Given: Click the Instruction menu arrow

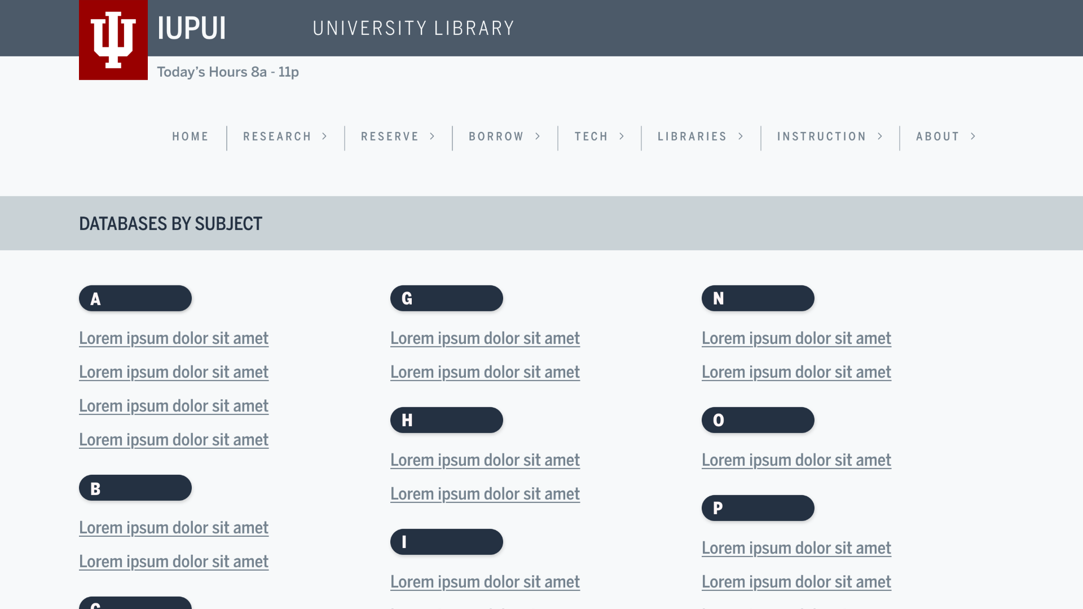Looking at the screenshot, I should tap(881, 136).
